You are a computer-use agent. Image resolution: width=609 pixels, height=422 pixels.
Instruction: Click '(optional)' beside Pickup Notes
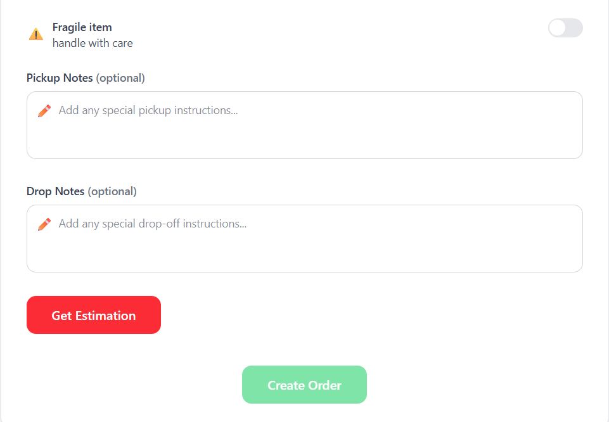pos(120,78)
